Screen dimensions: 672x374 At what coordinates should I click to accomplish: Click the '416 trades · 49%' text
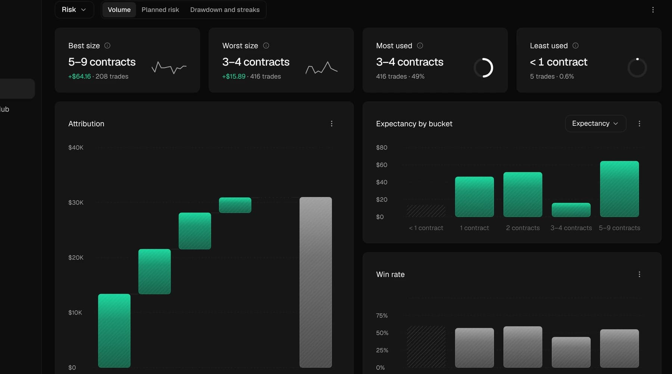coord(400,77)
